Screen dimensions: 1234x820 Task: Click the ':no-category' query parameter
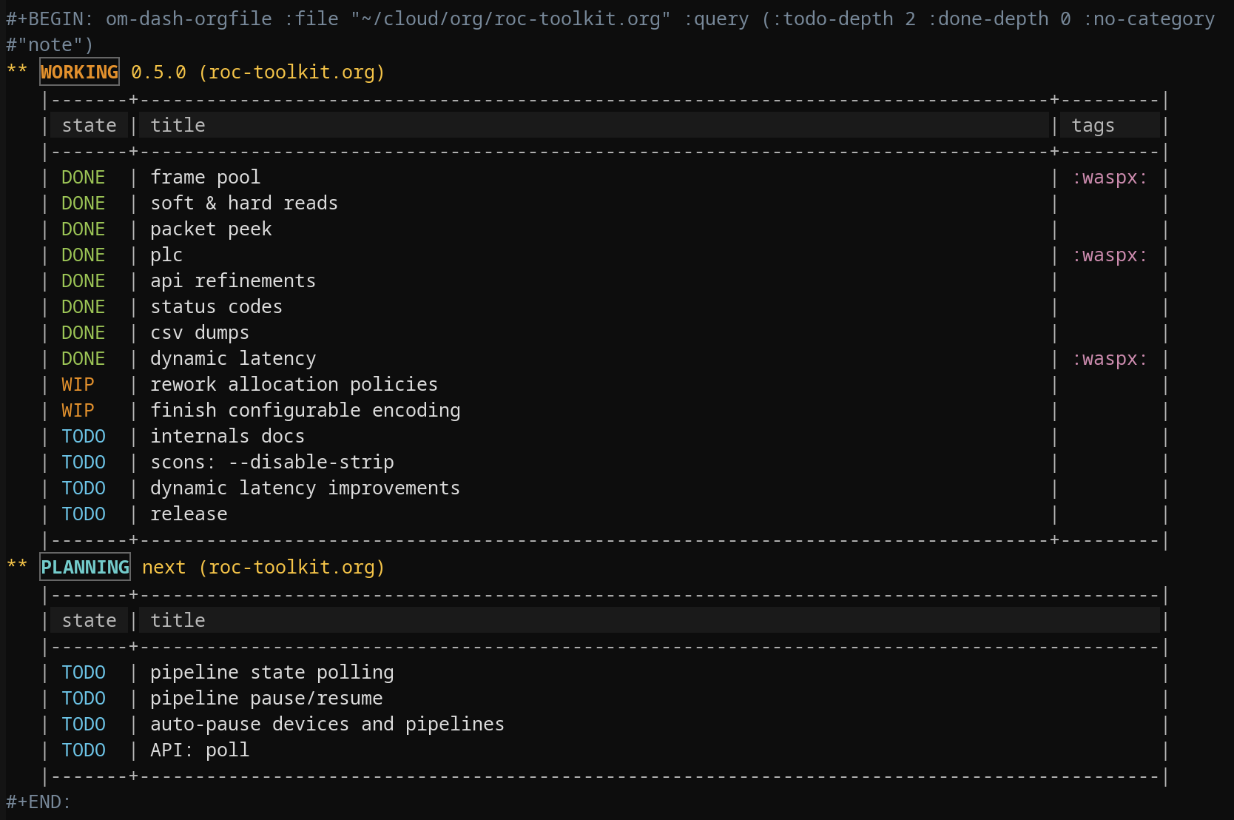pos(1149,19)
